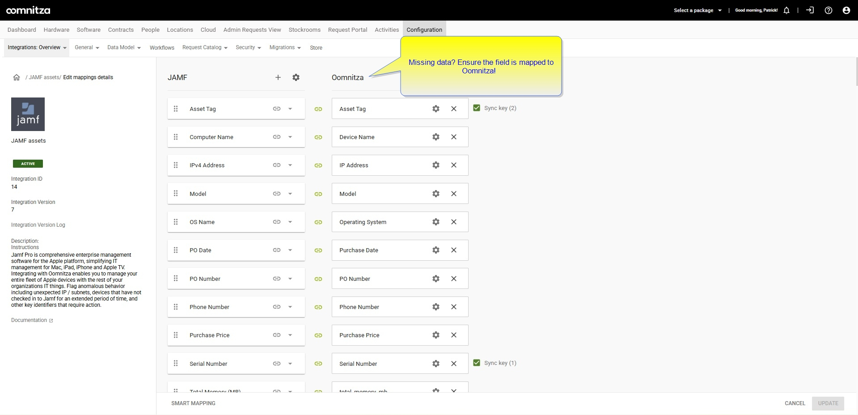Select the Configuration tab
Image resolution: width=858 pixels, height=415 pixels.
click(x=424, y=30)
